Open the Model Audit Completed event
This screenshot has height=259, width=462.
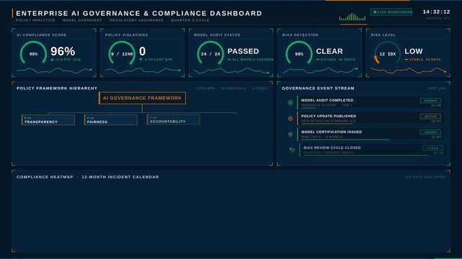[x=370, y=103]
